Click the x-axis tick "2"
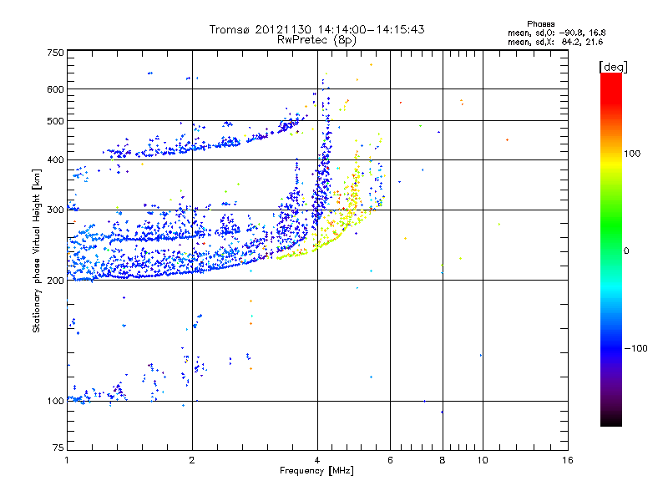This screenshot has width=668, height=501. 192,460
